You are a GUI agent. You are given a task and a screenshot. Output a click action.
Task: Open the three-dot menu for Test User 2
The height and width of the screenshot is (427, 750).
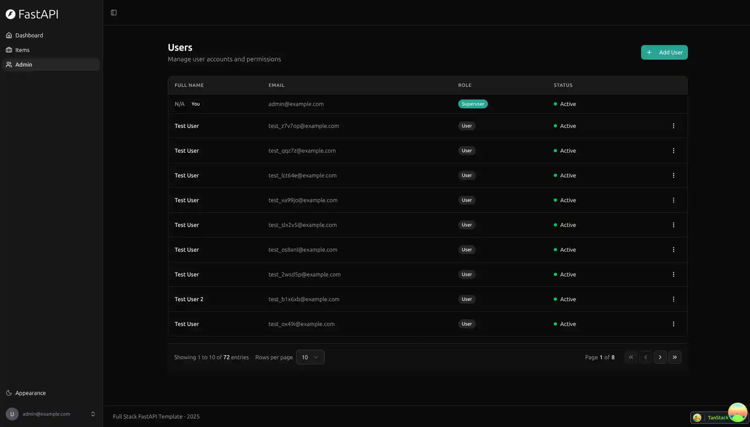point(674,299)
